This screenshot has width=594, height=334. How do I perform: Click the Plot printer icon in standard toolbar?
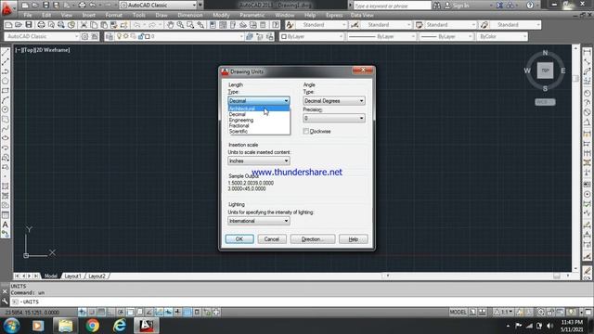(41, 25)
